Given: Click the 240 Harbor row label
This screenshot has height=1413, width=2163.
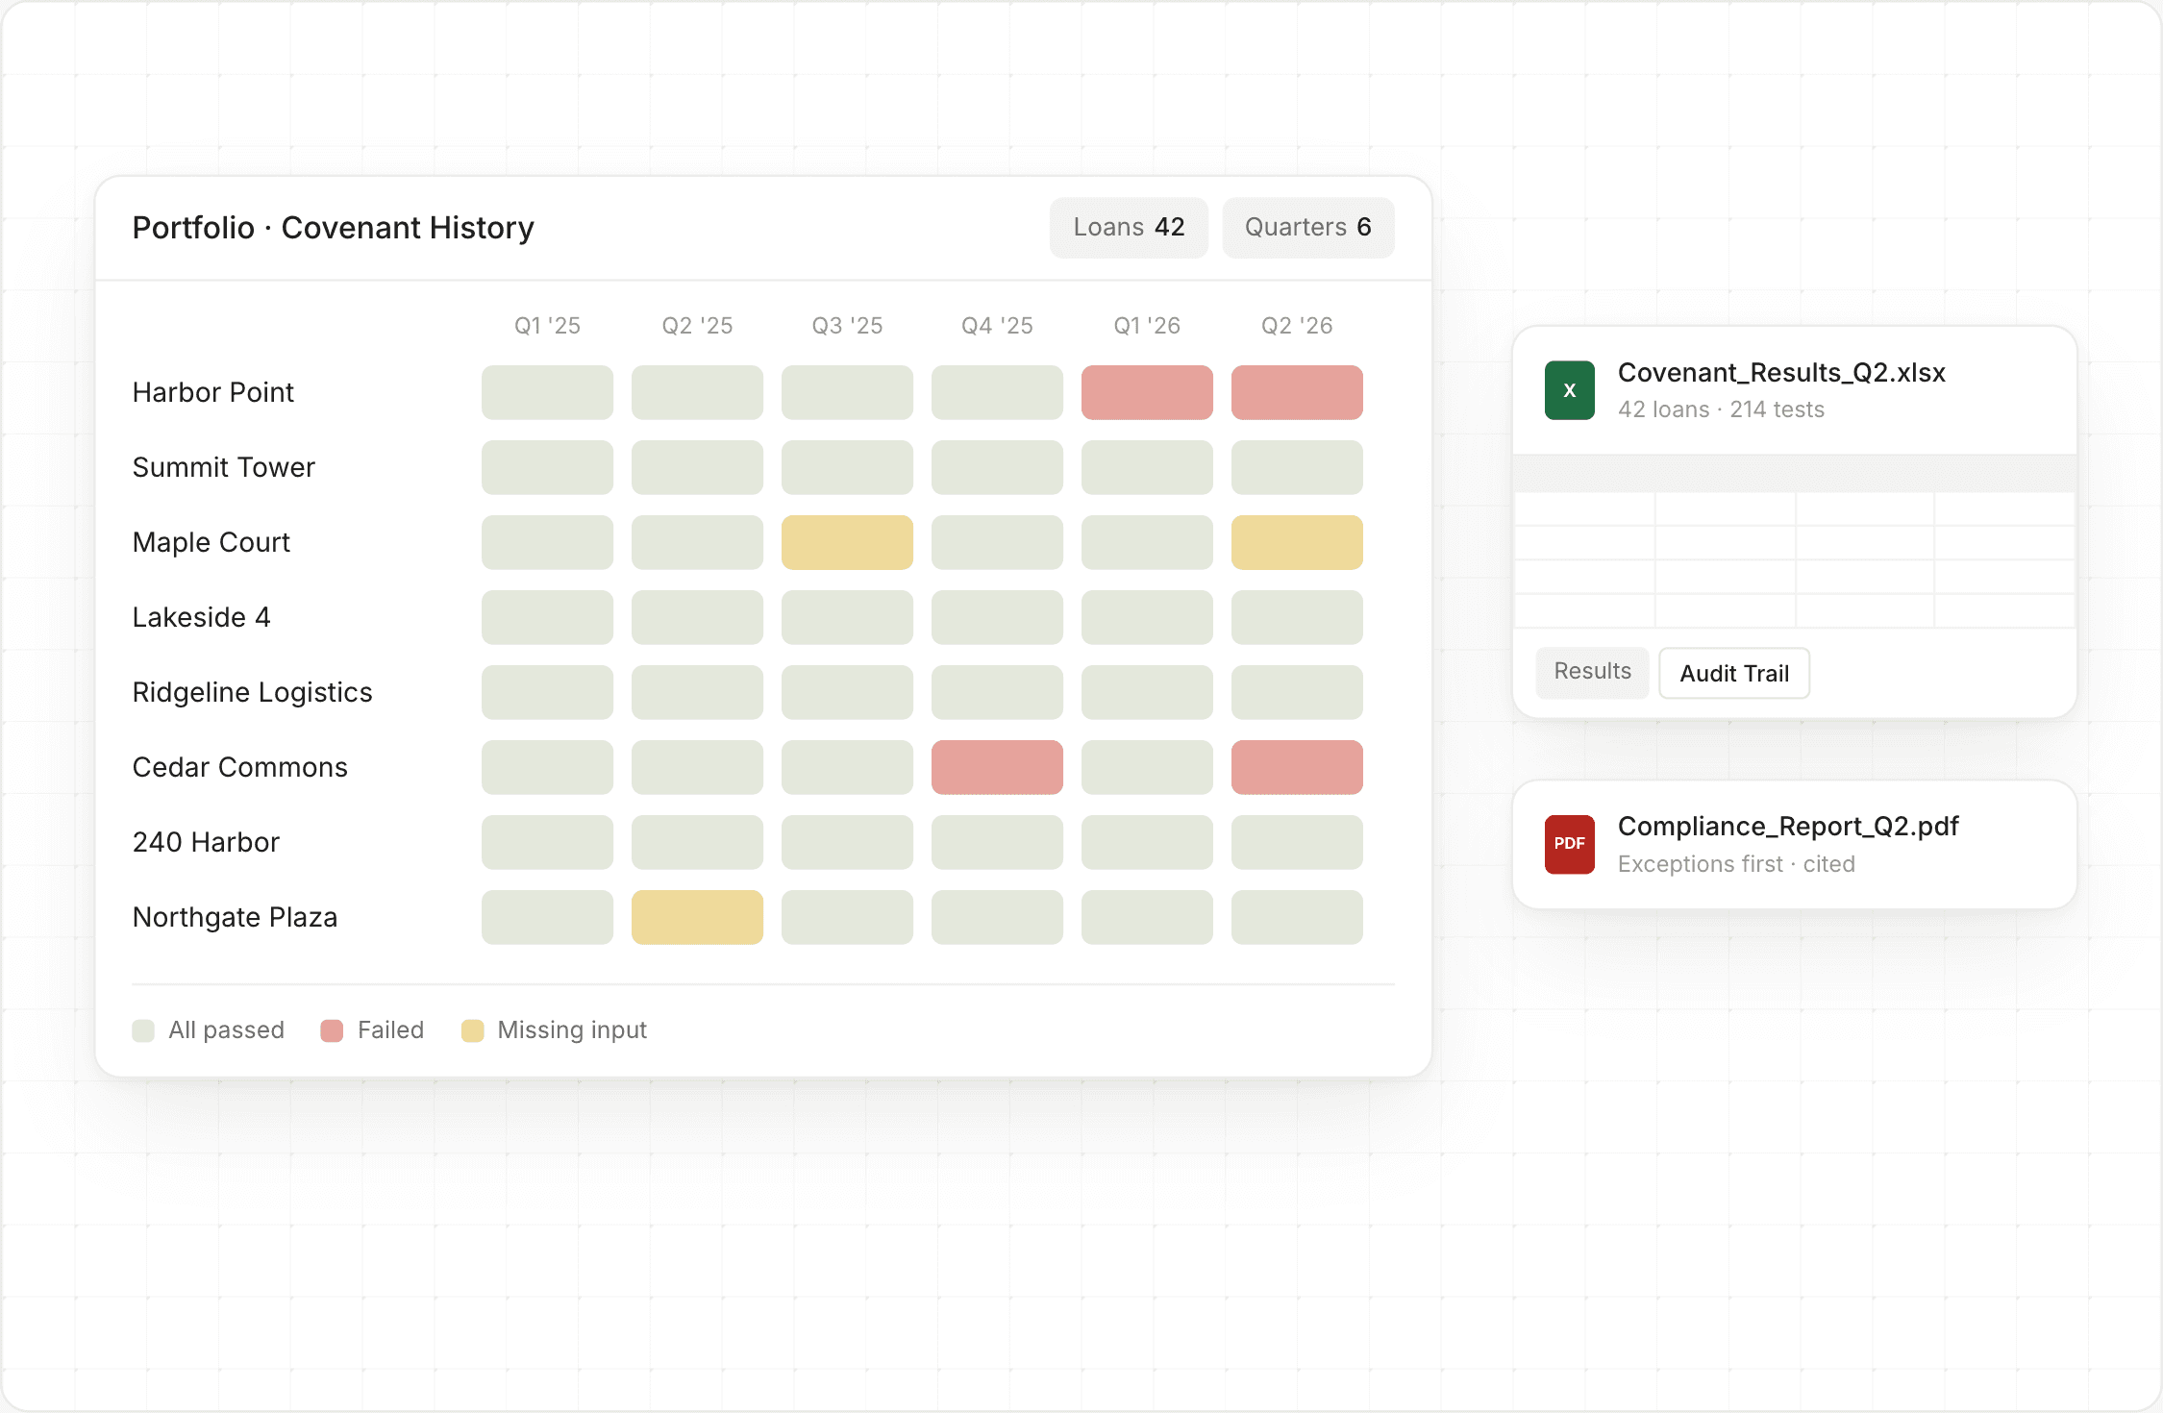Looking at the screenshot, I should pyautogui.click(x=206, y=842).
